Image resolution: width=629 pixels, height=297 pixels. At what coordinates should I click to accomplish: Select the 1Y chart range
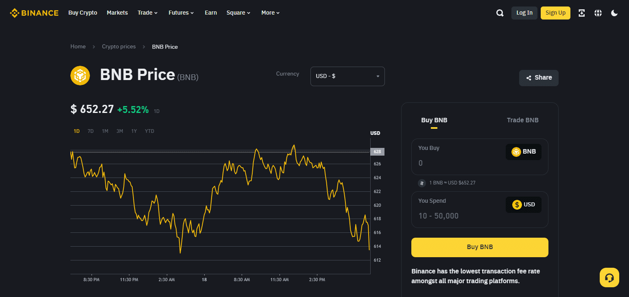pos(134,131)
